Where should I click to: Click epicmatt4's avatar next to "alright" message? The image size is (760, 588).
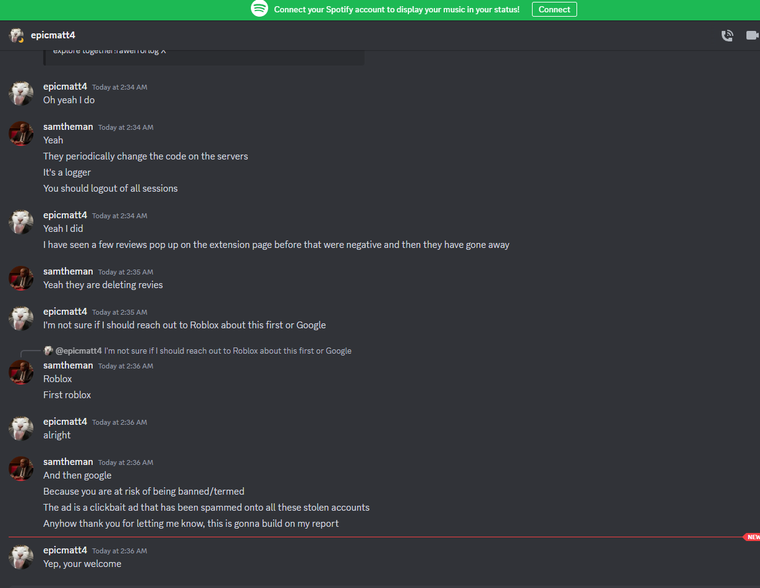coord(21,428)
